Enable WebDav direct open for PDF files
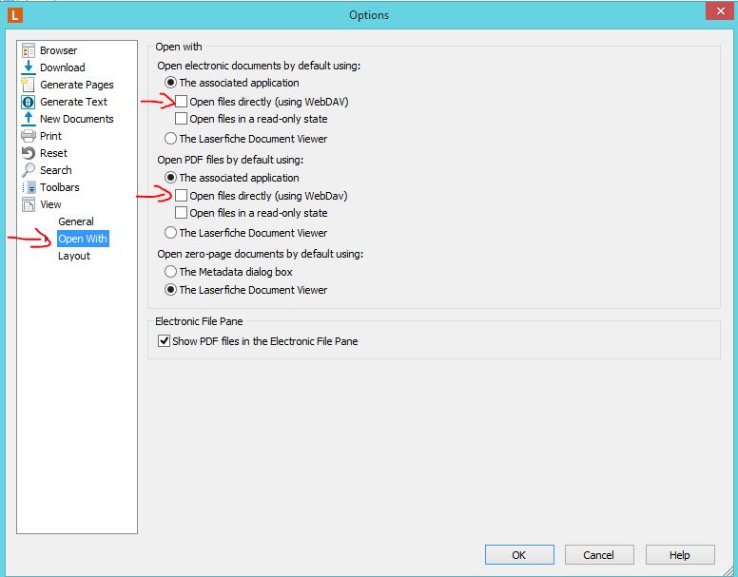 (182, 195)
